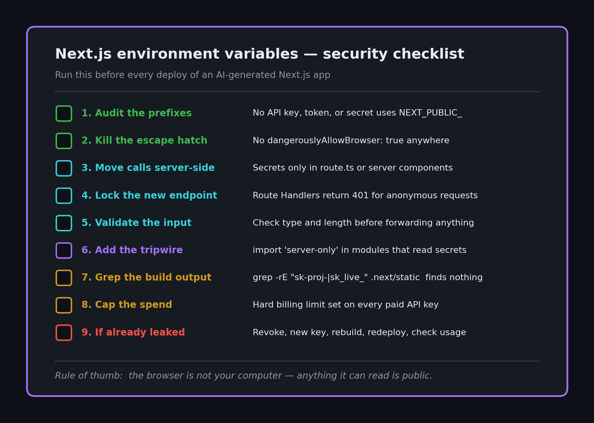
Task: Click 'Route Handlers return 401 for anonymous requests'
Action: [365, 196]
